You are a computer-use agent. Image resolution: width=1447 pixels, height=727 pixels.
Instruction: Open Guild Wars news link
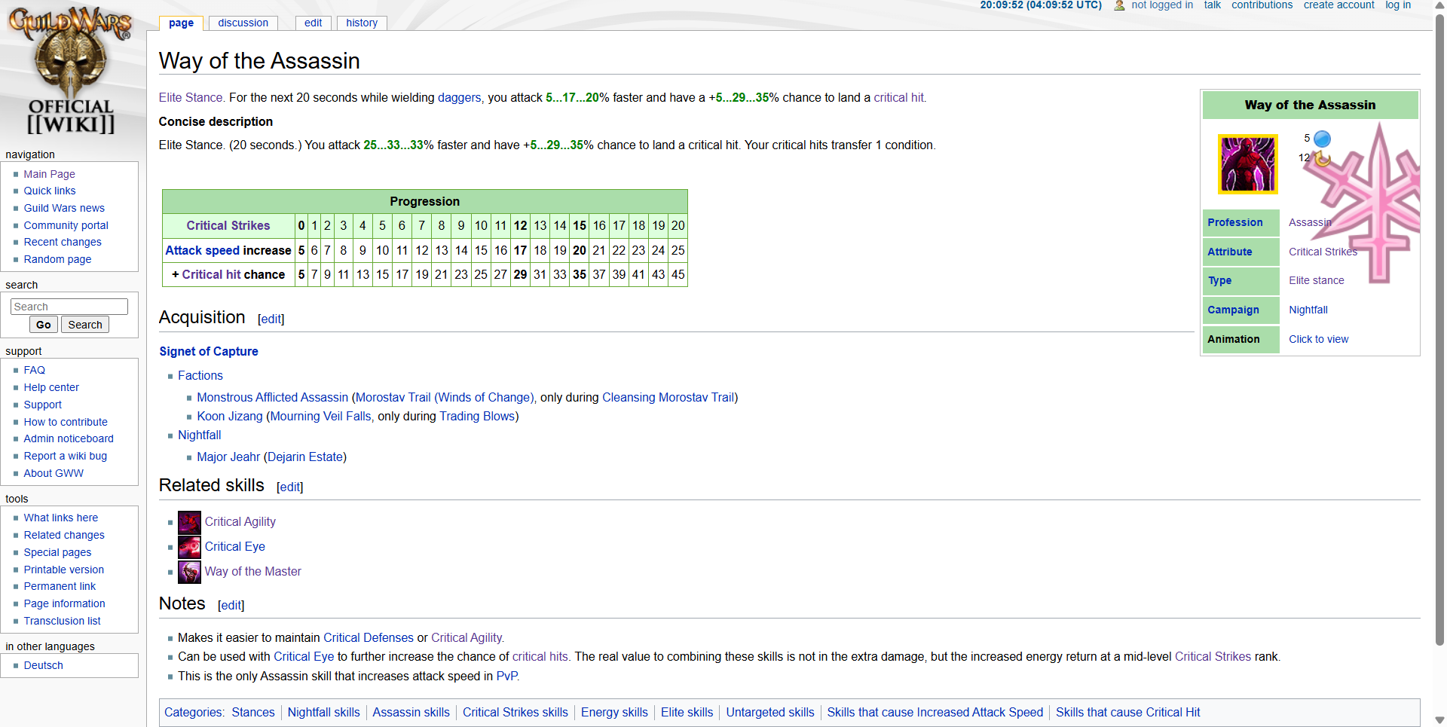pos(64,209)
